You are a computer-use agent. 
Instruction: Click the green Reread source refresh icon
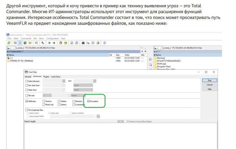pyautogui.click(x=9, y=43)
